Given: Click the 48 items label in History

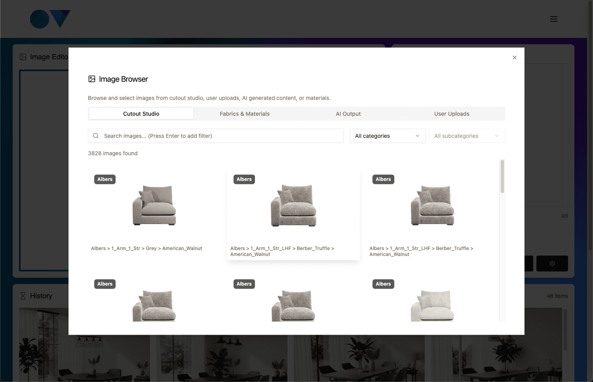Looking at the screenshot, I should pyautogui.click(x=557, y=295).
